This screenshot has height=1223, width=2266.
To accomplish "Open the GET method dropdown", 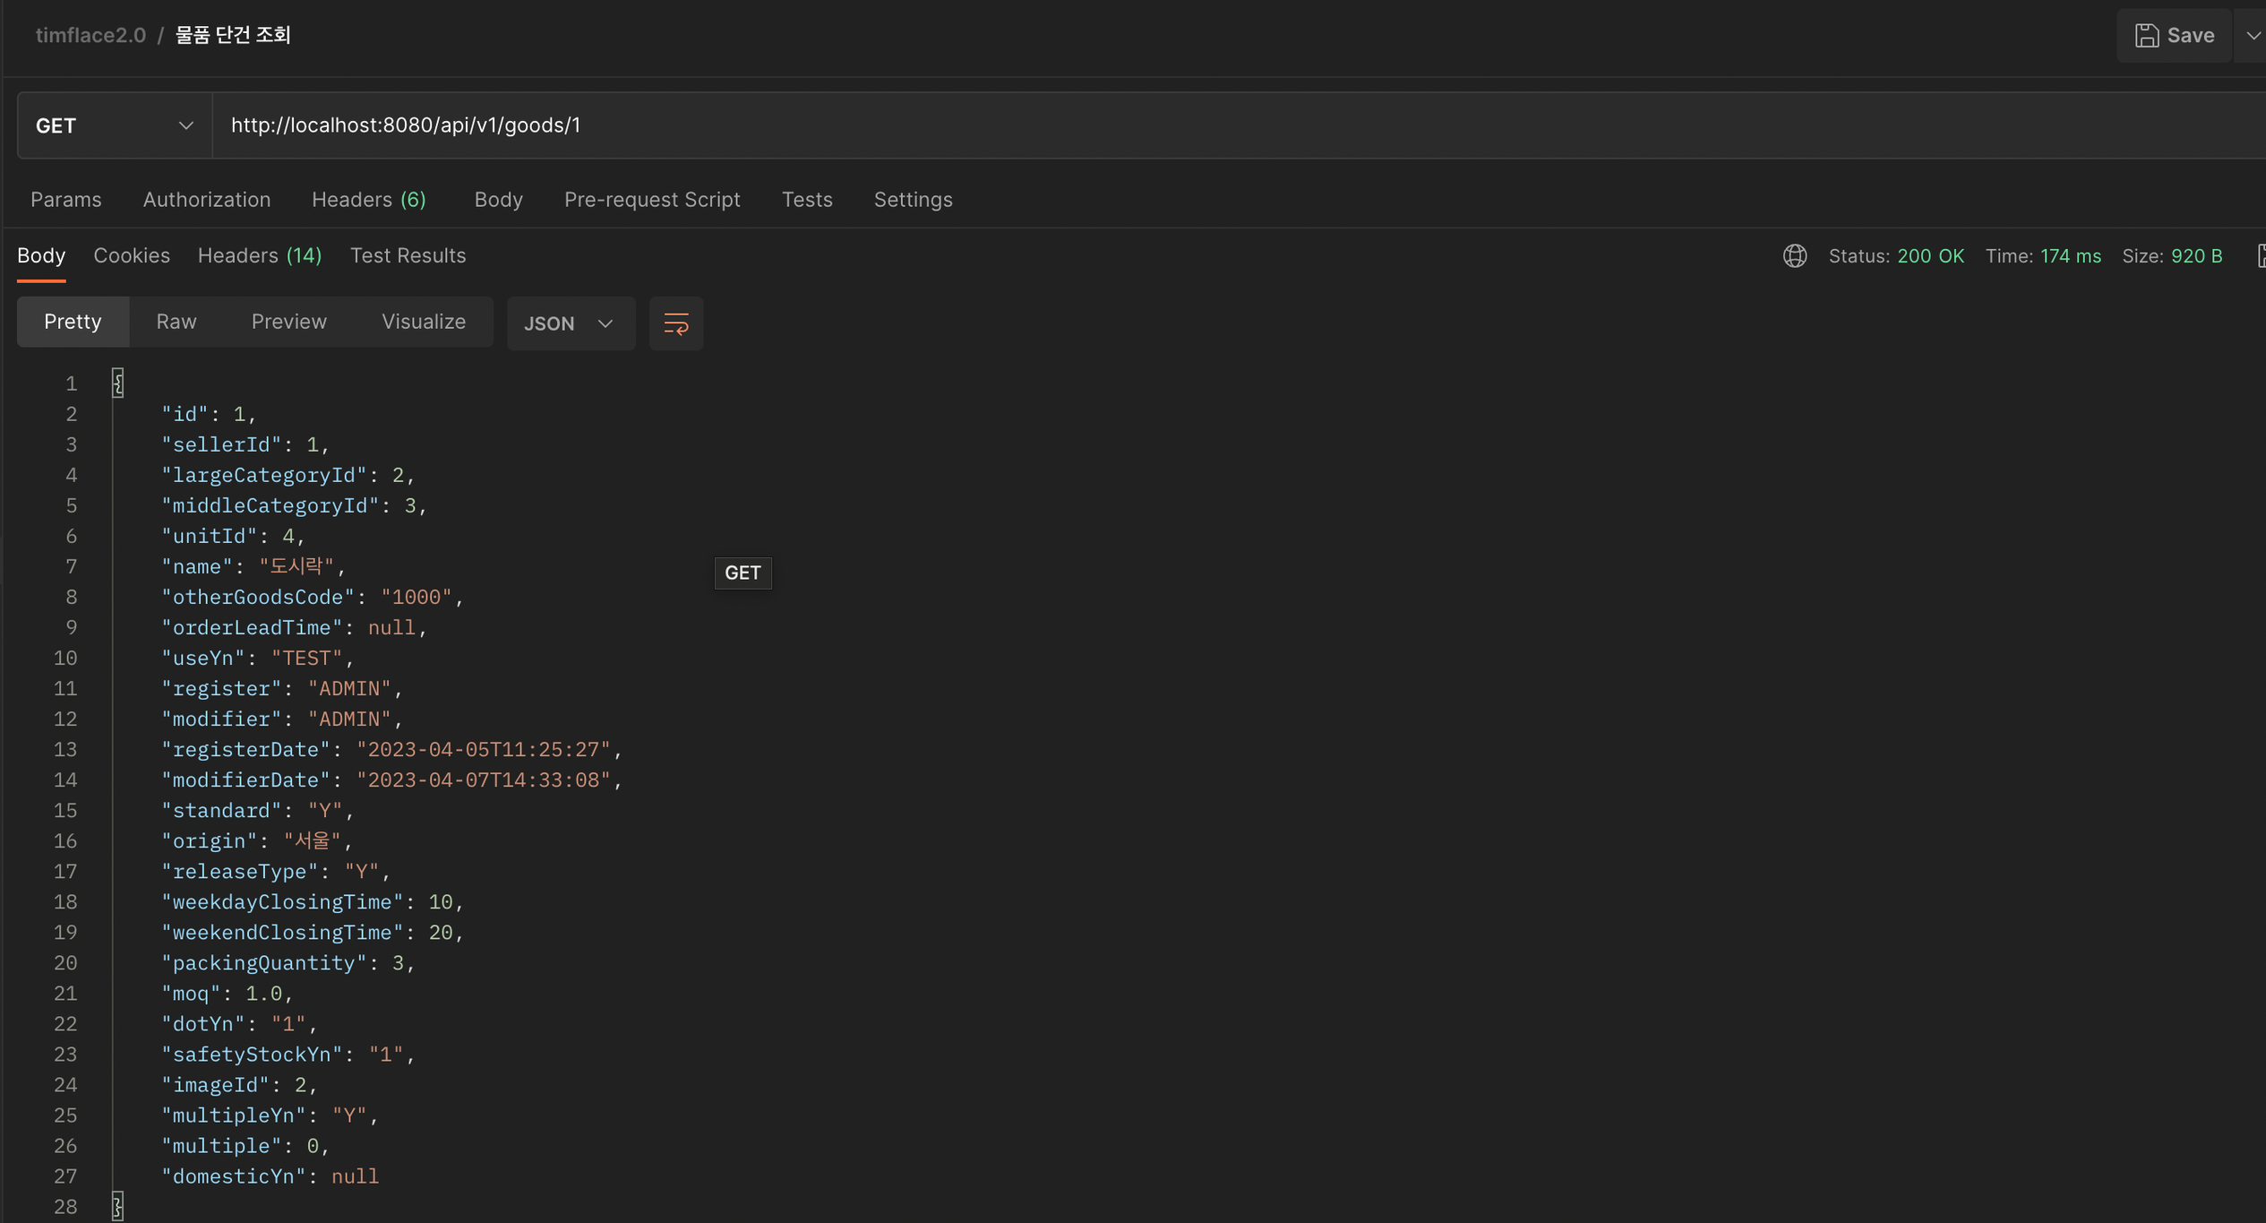I will (115, 125).
